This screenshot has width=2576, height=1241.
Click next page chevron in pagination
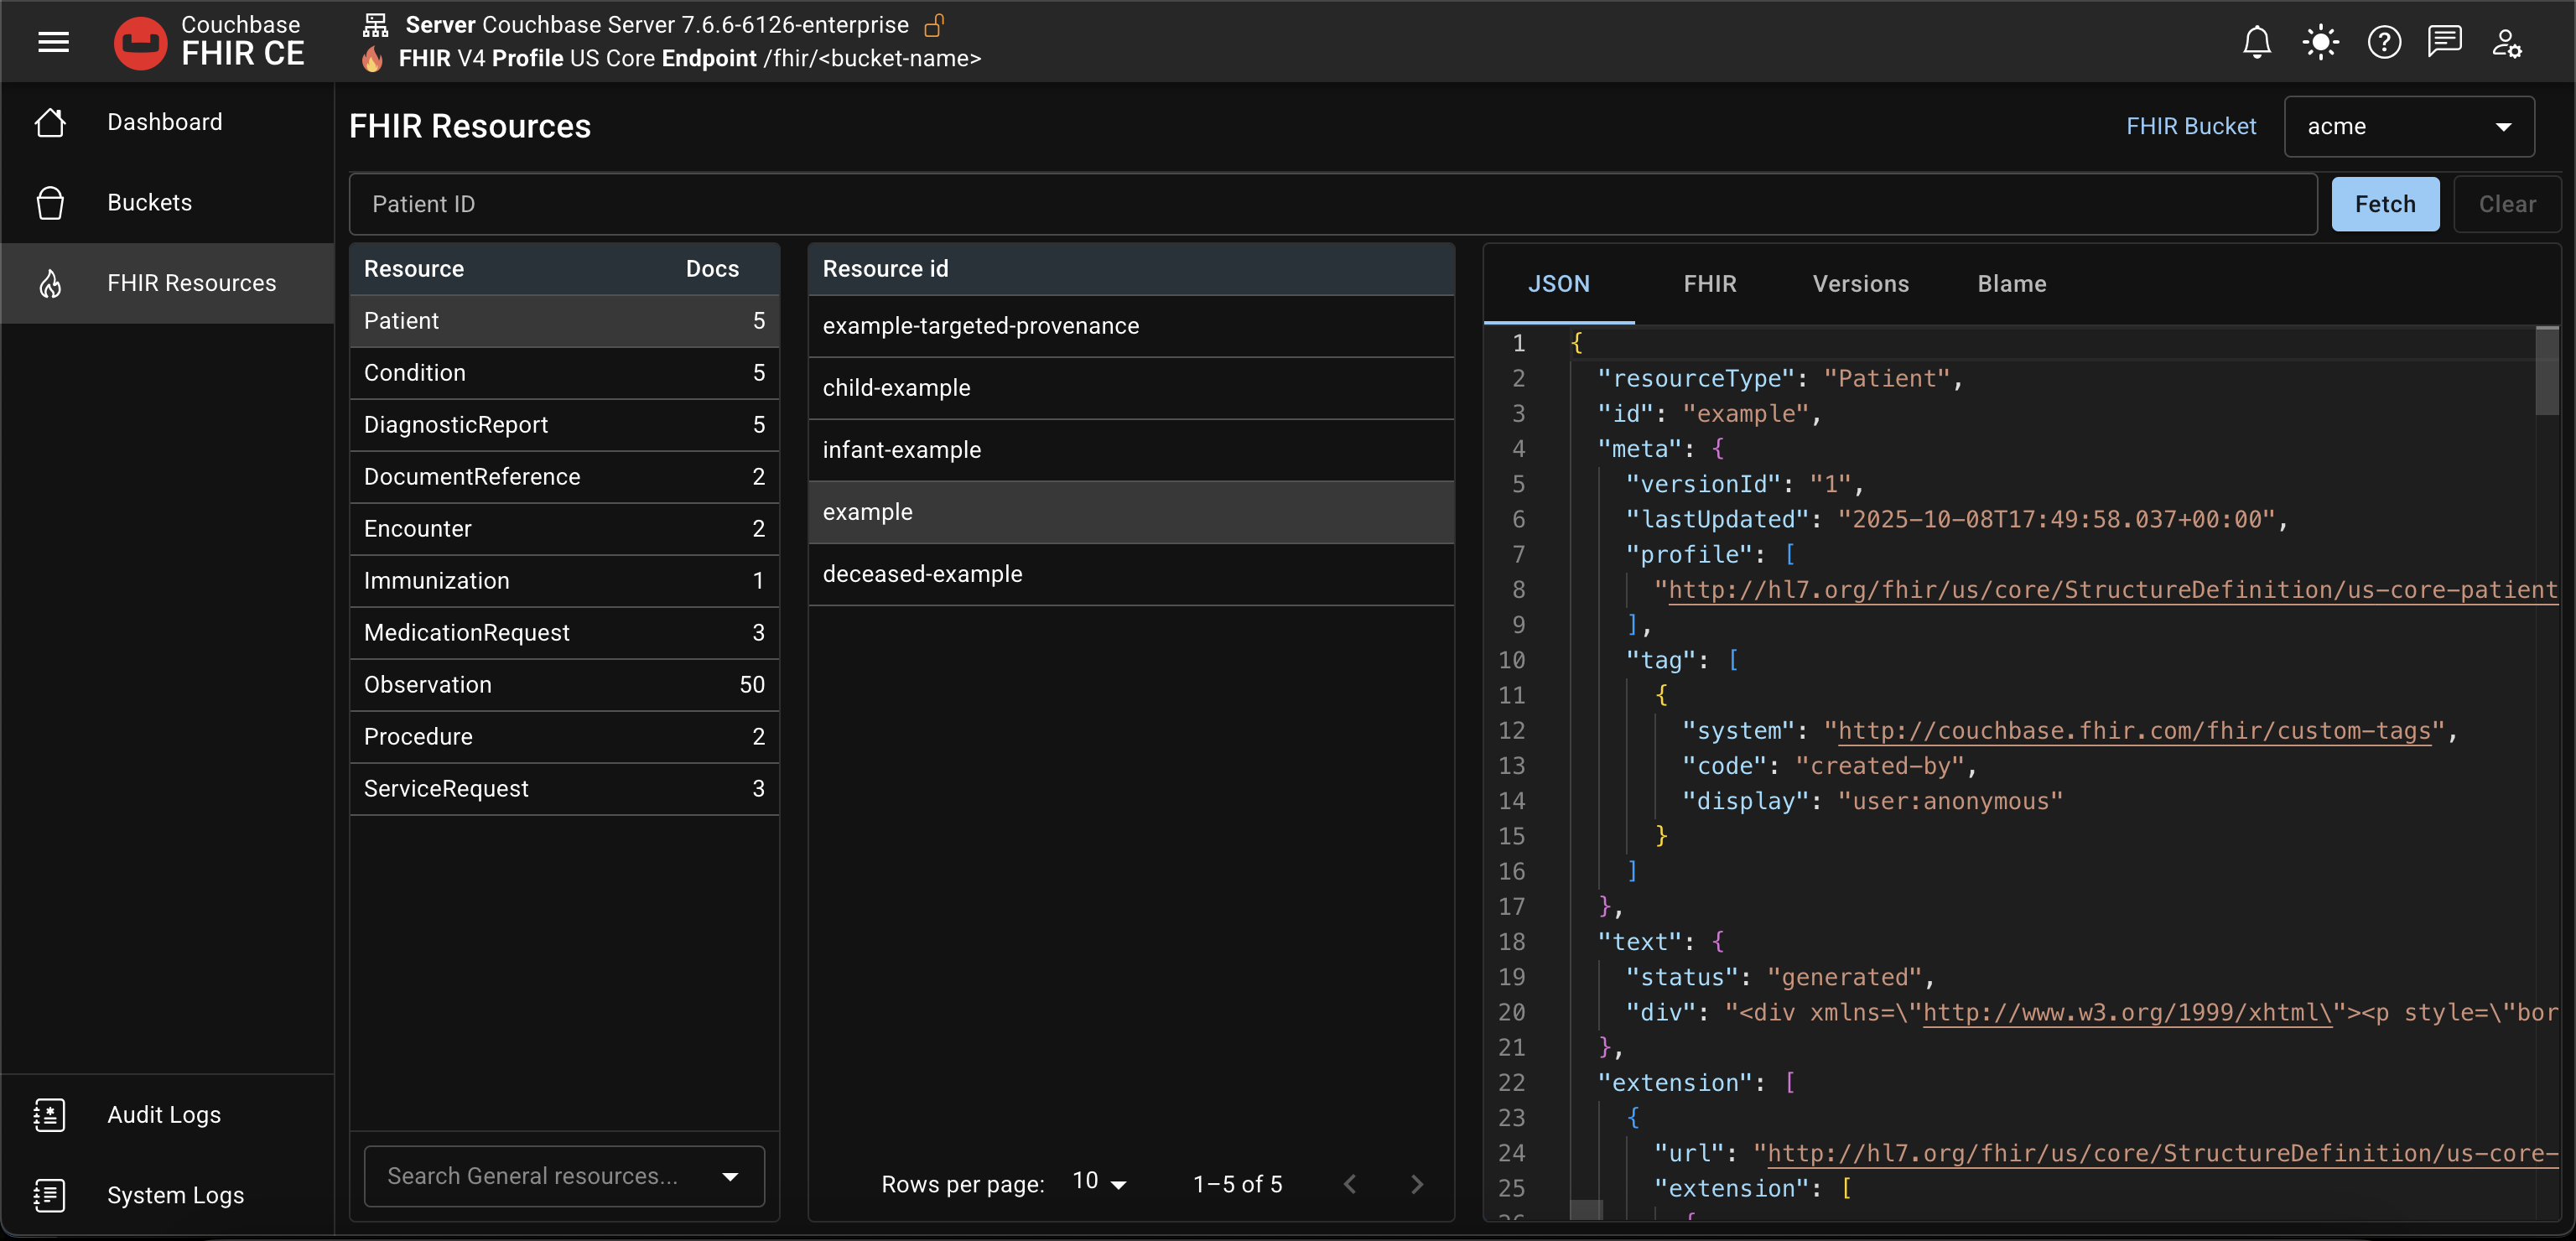1417,1183
